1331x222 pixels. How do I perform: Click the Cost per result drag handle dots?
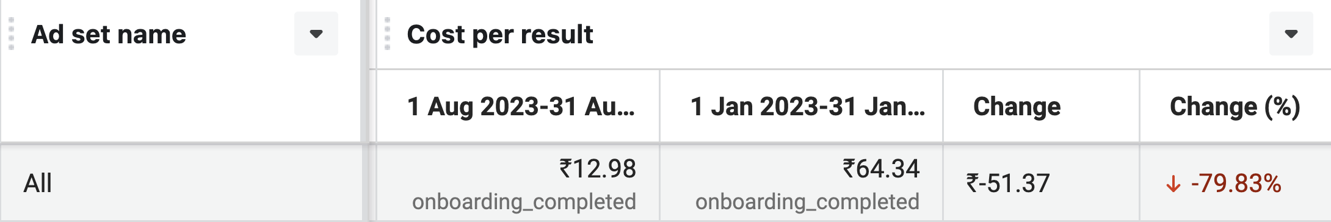[x=387, y=34]
